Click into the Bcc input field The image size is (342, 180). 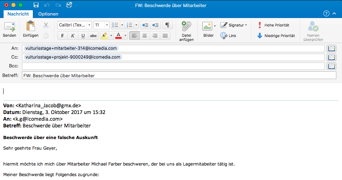(173, 66)
